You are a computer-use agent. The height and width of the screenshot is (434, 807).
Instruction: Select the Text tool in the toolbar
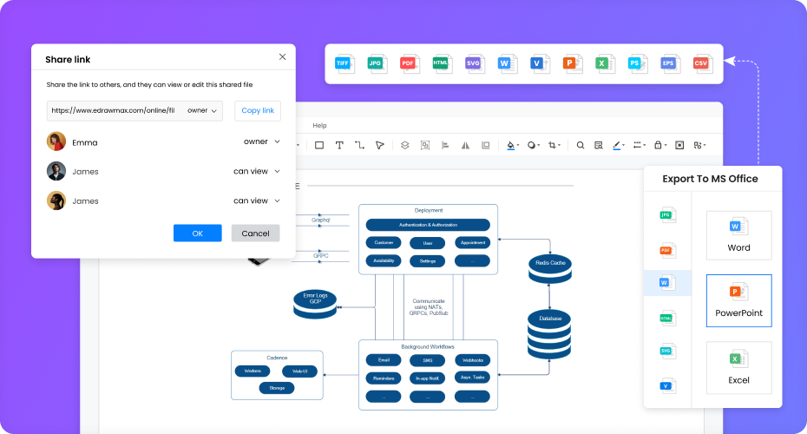coord(339,146)
